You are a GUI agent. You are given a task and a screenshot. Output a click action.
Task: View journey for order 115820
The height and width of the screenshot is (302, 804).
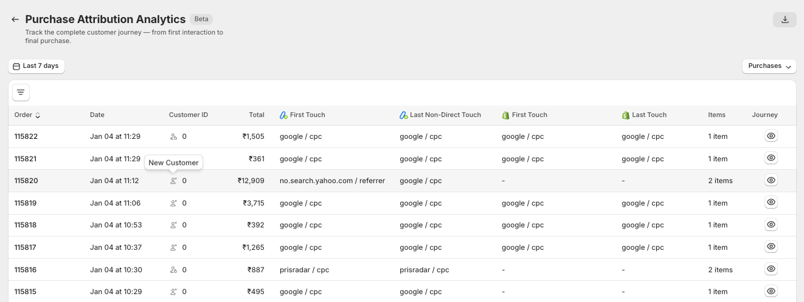click(x=771, y=180)
